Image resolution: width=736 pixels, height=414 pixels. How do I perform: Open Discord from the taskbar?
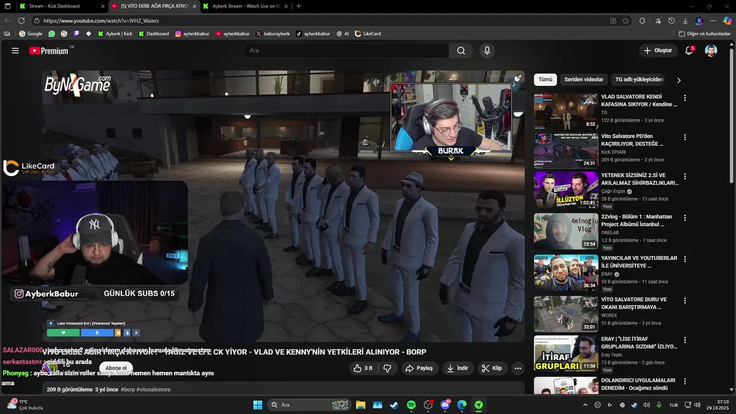(x=445, y=405)
